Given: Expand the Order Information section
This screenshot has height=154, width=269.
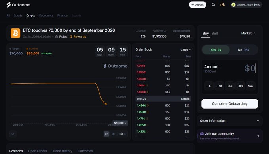Looking at the screenshot, I should pyautogui.click(x=229, y=121).
